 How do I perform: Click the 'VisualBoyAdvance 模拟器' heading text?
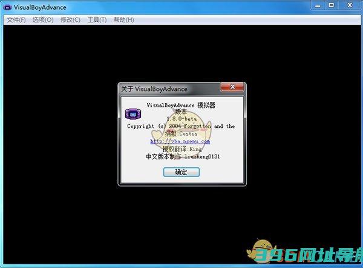(x=181, y=106)
